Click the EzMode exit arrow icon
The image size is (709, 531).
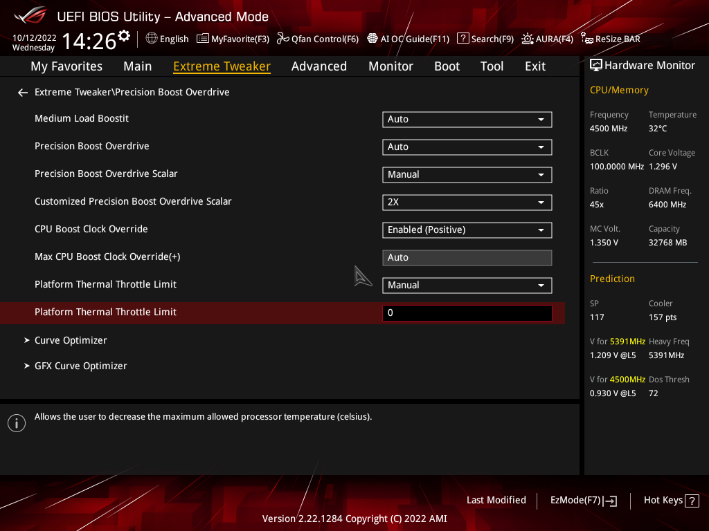[x=611, y=501]
